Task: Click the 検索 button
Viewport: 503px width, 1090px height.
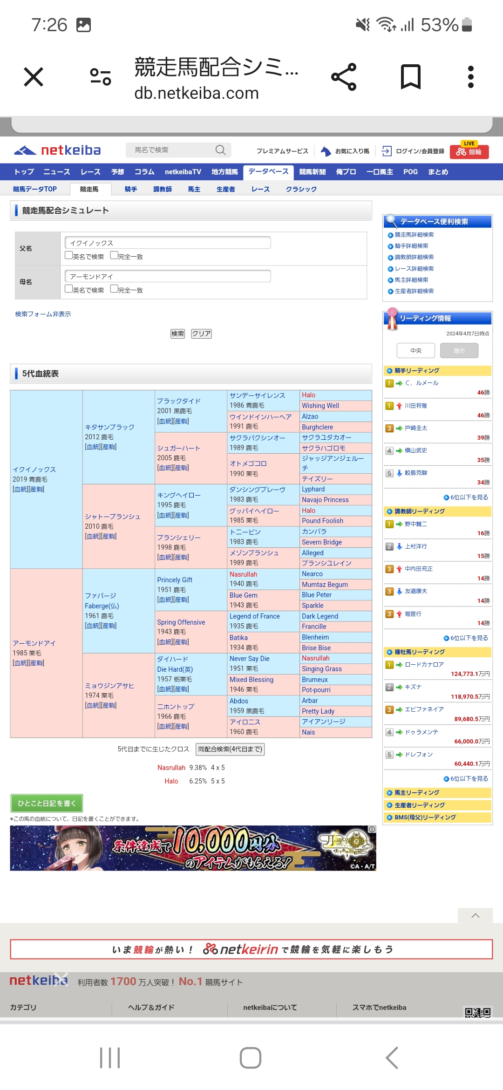Action: point(177,334)
